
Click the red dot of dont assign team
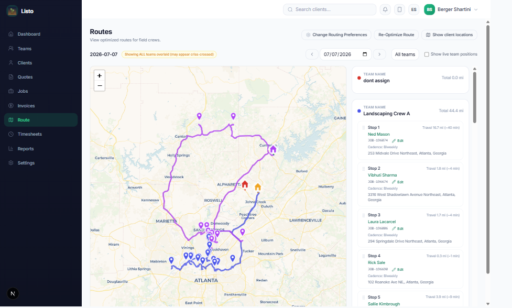click(x=359, y=78)
